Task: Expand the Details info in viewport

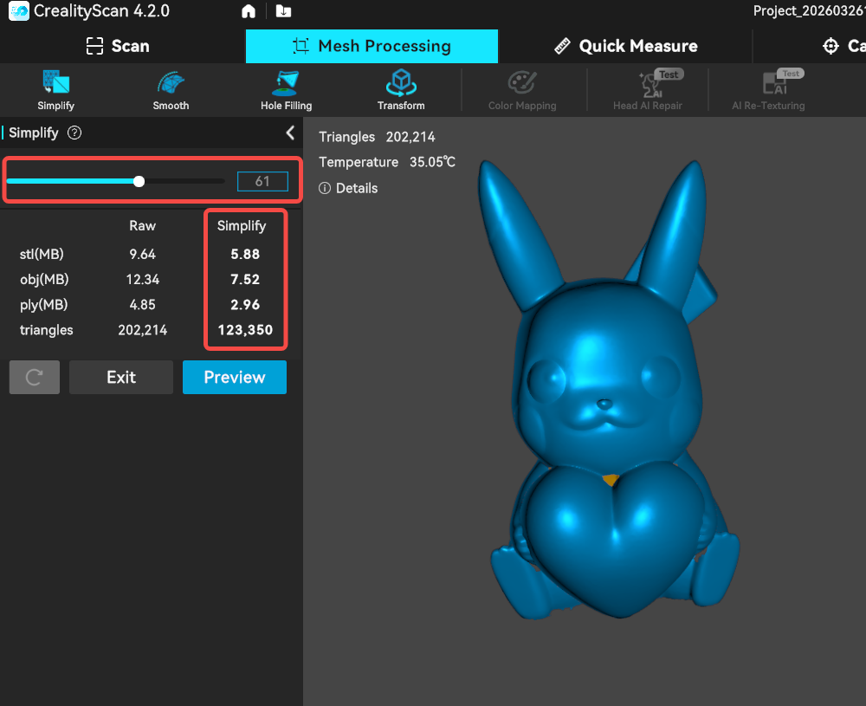Action: pos(349,188)
